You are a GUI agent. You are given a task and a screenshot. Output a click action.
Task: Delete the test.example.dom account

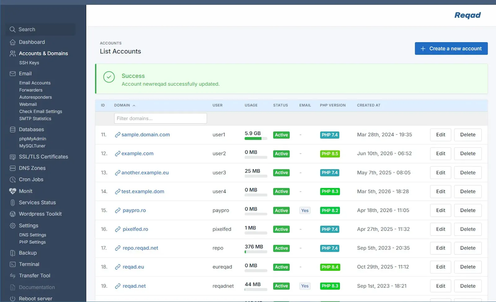(468, 192)
